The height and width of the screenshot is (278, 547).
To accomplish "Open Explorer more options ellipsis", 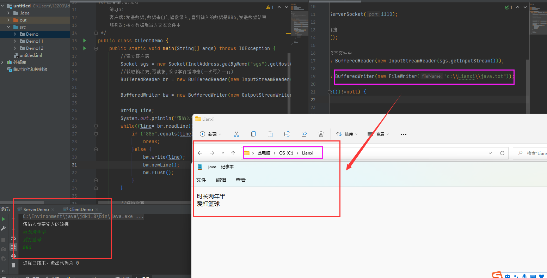I will tap(404, 134).
